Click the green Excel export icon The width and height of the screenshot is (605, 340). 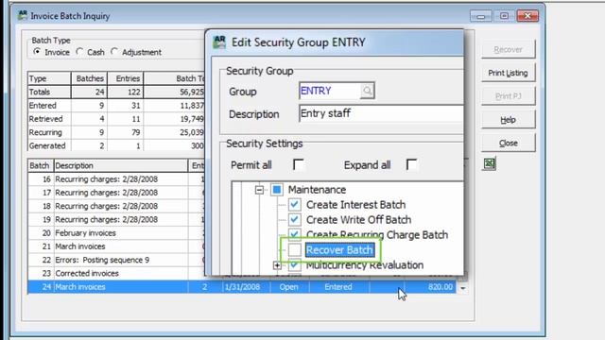pos(490,163)
